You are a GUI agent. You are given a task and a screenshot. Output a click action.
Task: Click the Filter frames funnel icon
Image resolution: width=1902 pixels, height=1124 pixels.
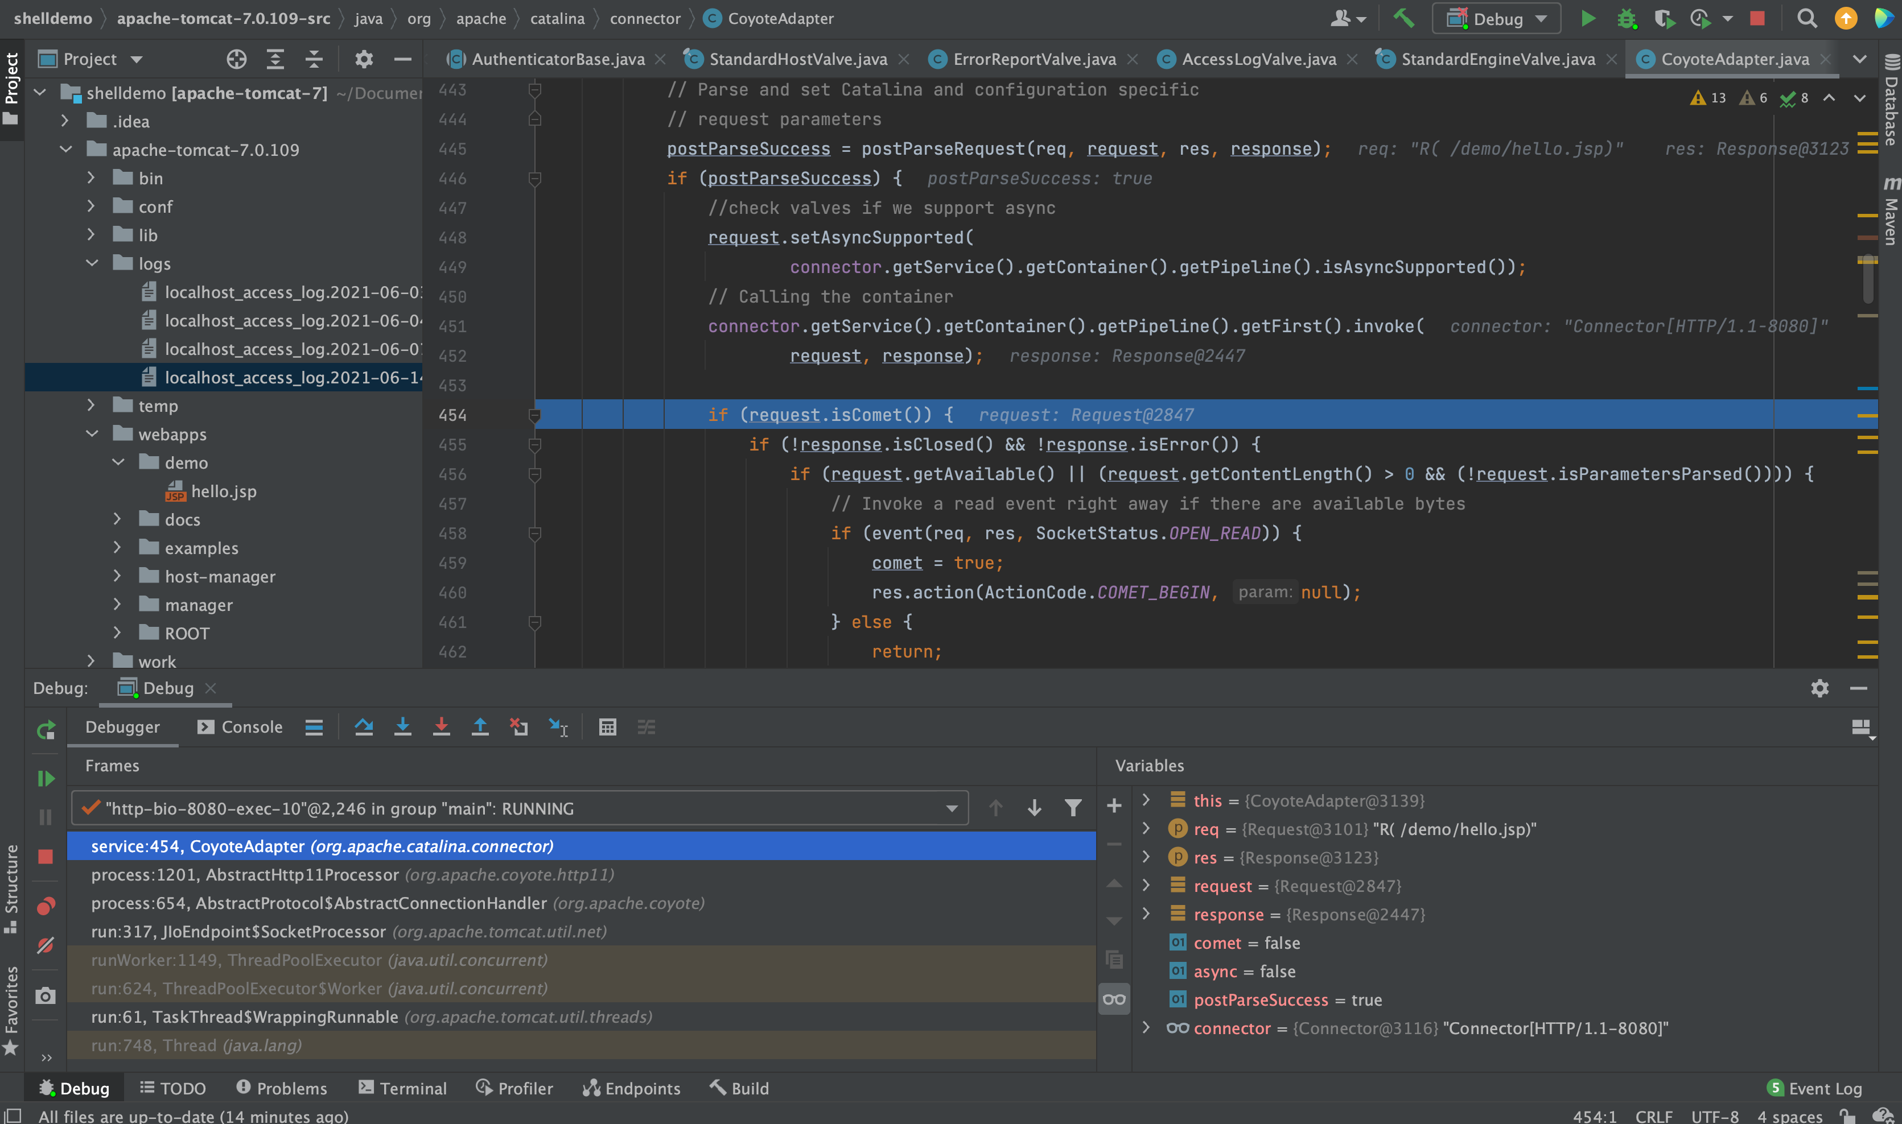click(1072, 808)
